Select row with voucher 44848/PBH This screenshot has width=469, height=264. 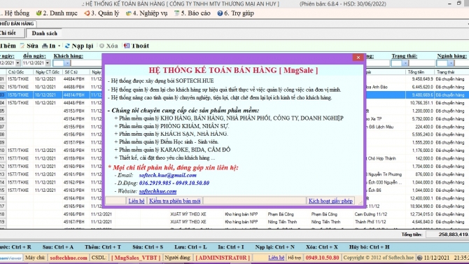73,103
